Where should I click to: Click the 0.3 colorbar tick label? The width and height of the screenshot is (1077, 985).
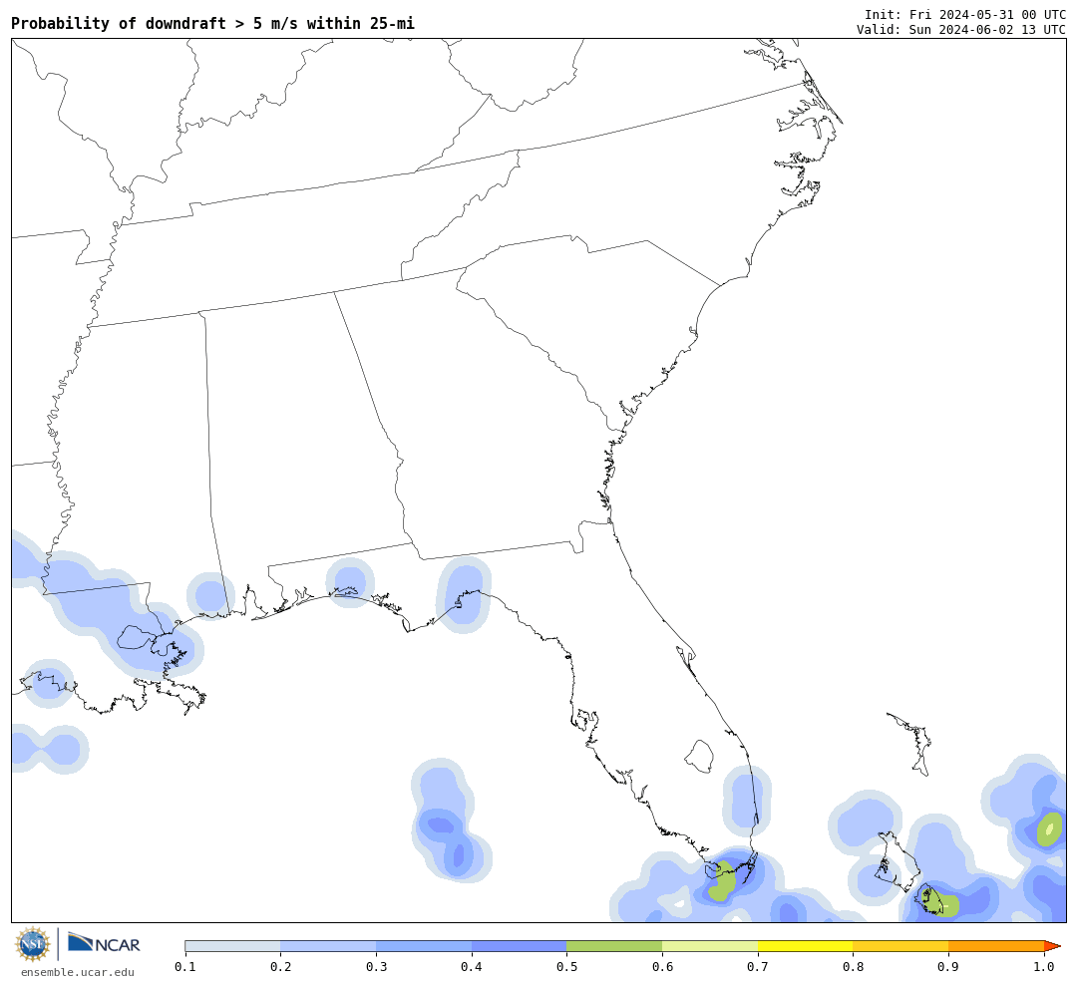coord(376,966)
